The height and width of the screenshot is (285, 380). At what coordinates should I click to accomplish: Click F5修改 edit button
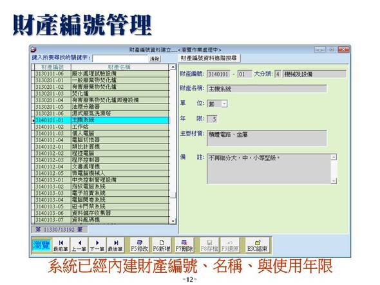[x=139, y=245]
